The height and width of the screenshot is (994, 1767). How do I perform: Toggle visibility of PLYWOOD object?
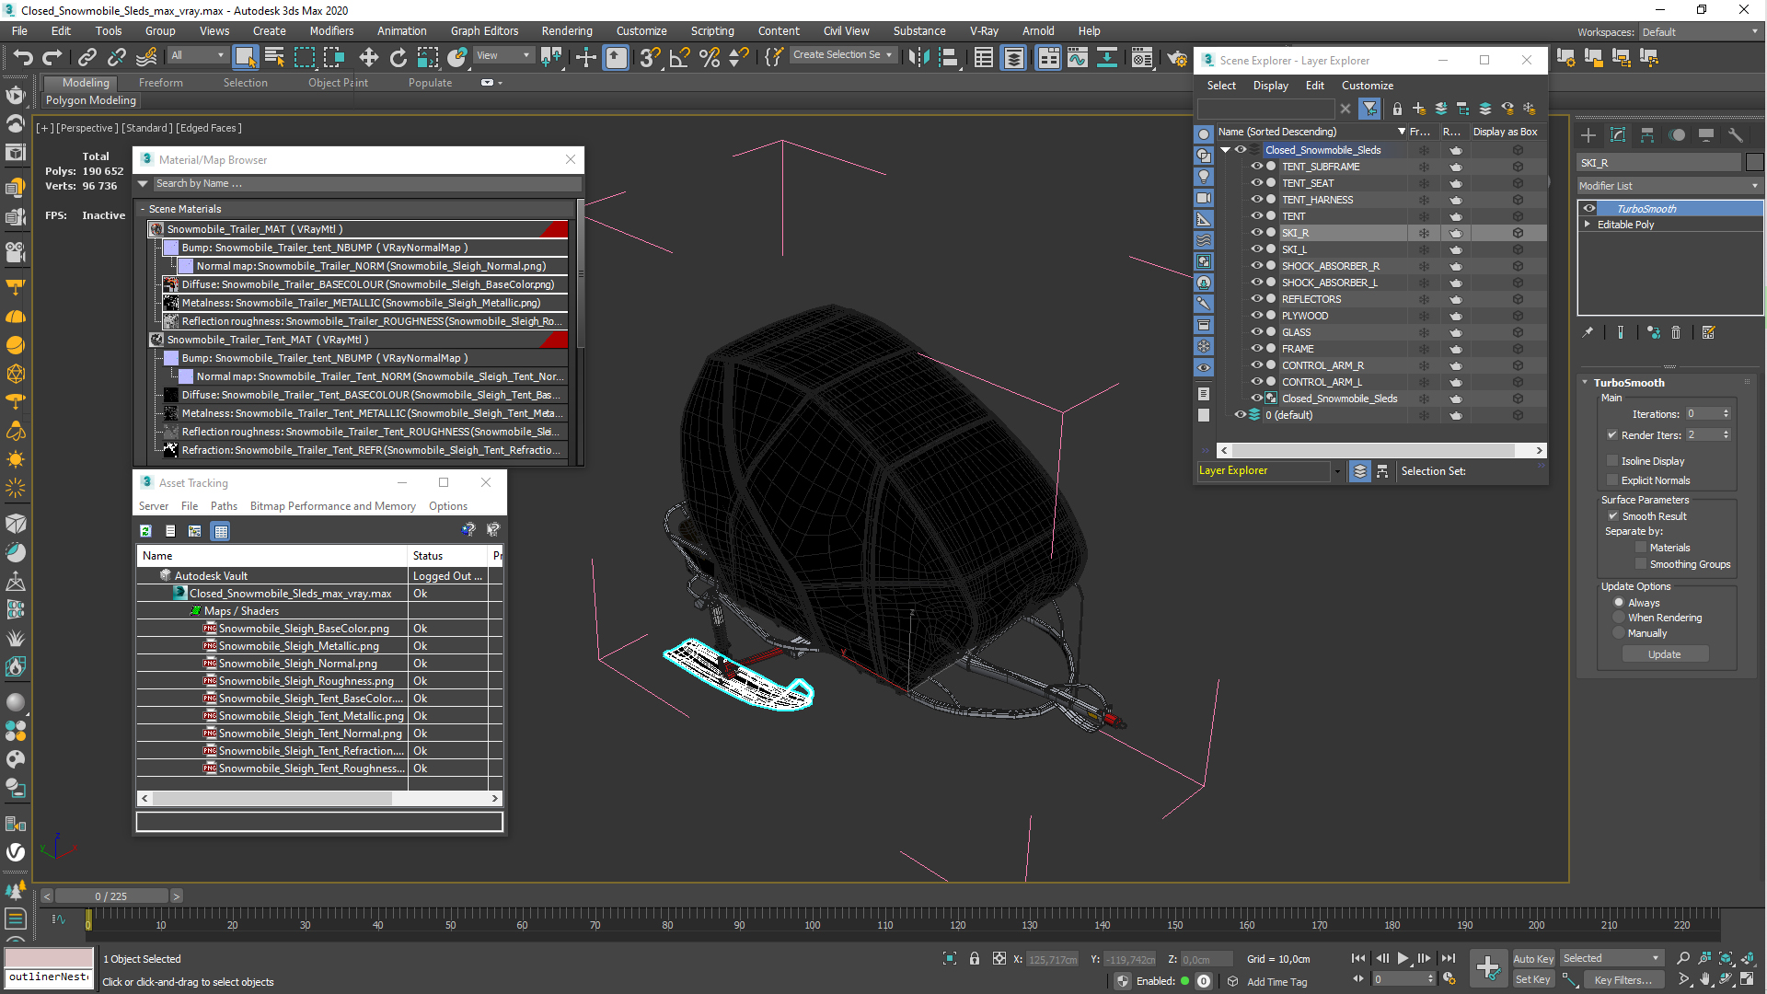[x=1256, y=316]
